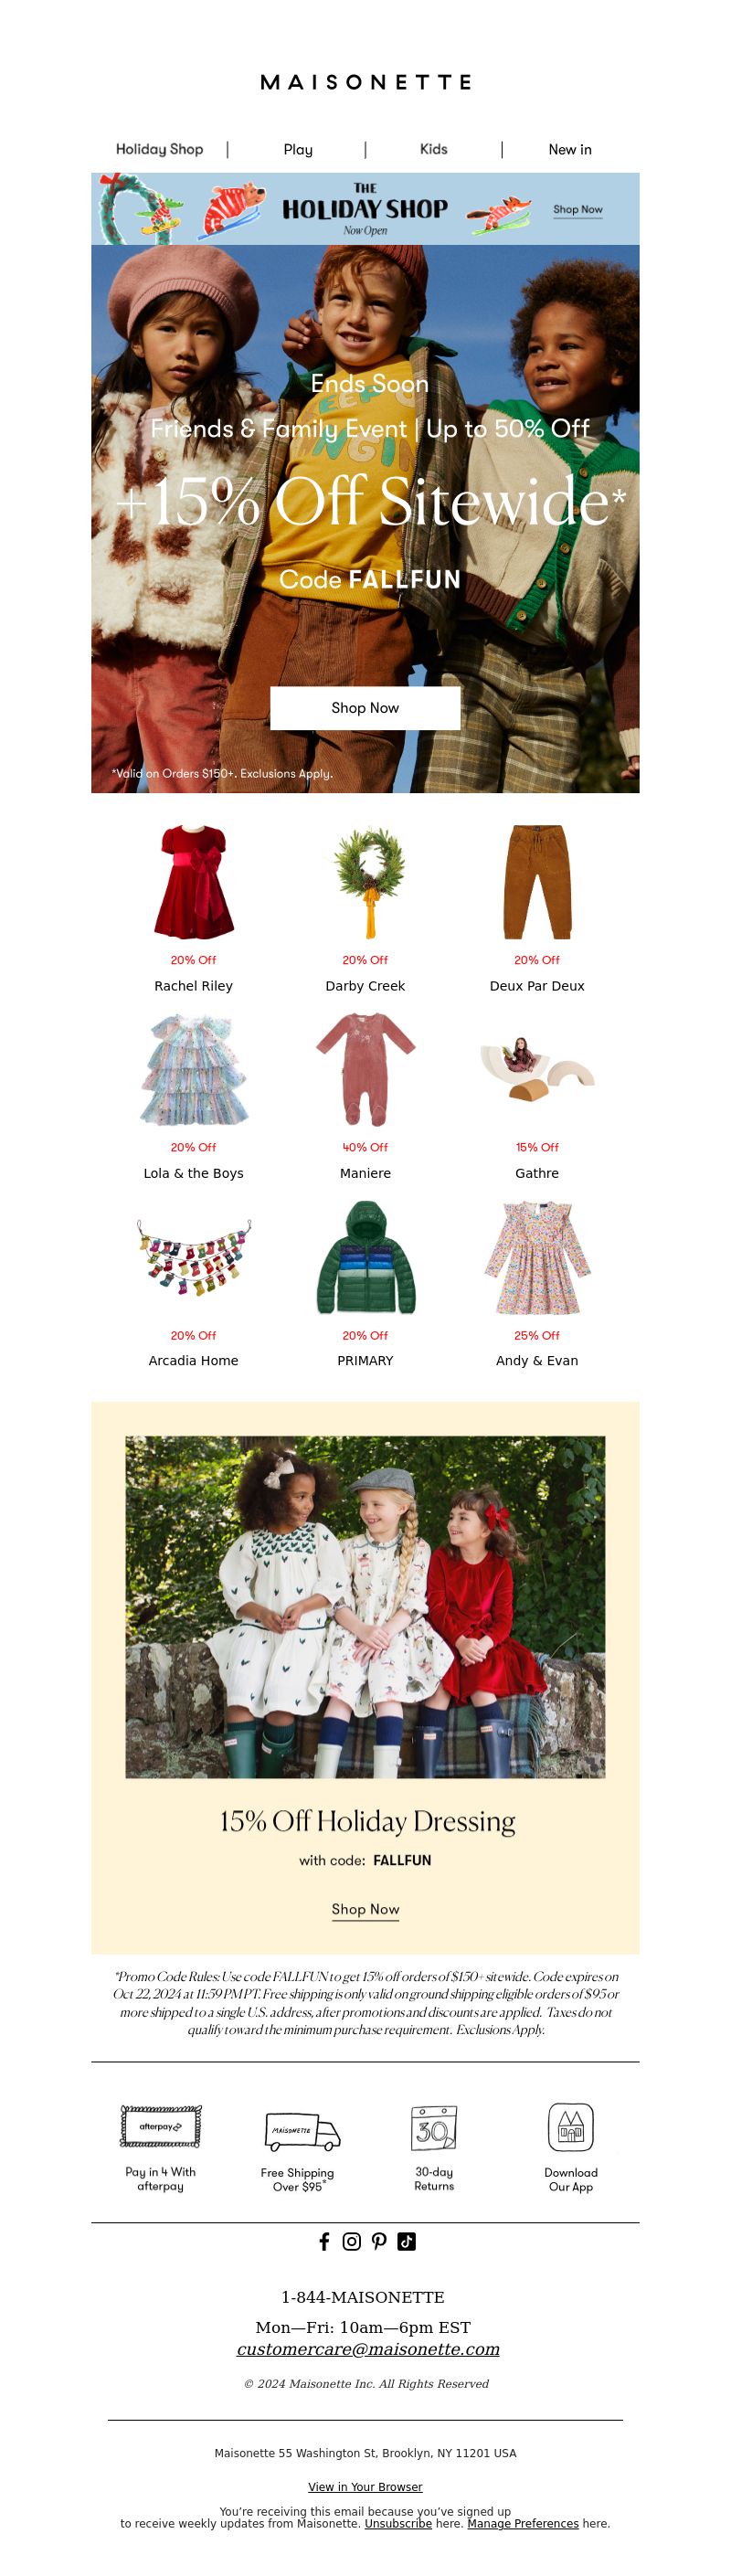Click the Download Our App icon
Viewport: 731px width, 2576px height.
coord(571,2127)
